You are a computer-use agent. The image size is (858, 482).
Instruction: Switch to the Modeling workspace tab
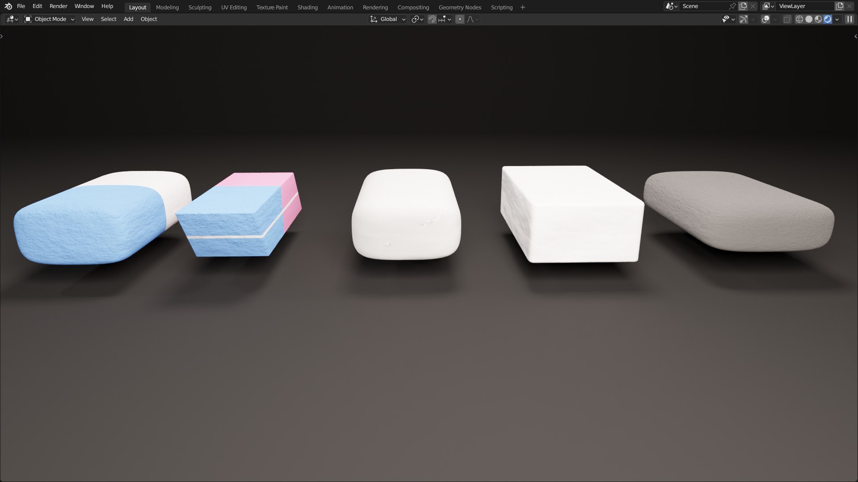tap(167, 7)
